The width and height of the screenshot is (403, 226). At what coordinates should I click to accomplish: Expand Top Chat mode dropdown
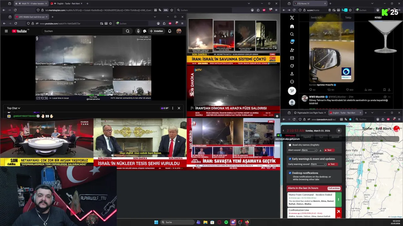tap(14, 108)
